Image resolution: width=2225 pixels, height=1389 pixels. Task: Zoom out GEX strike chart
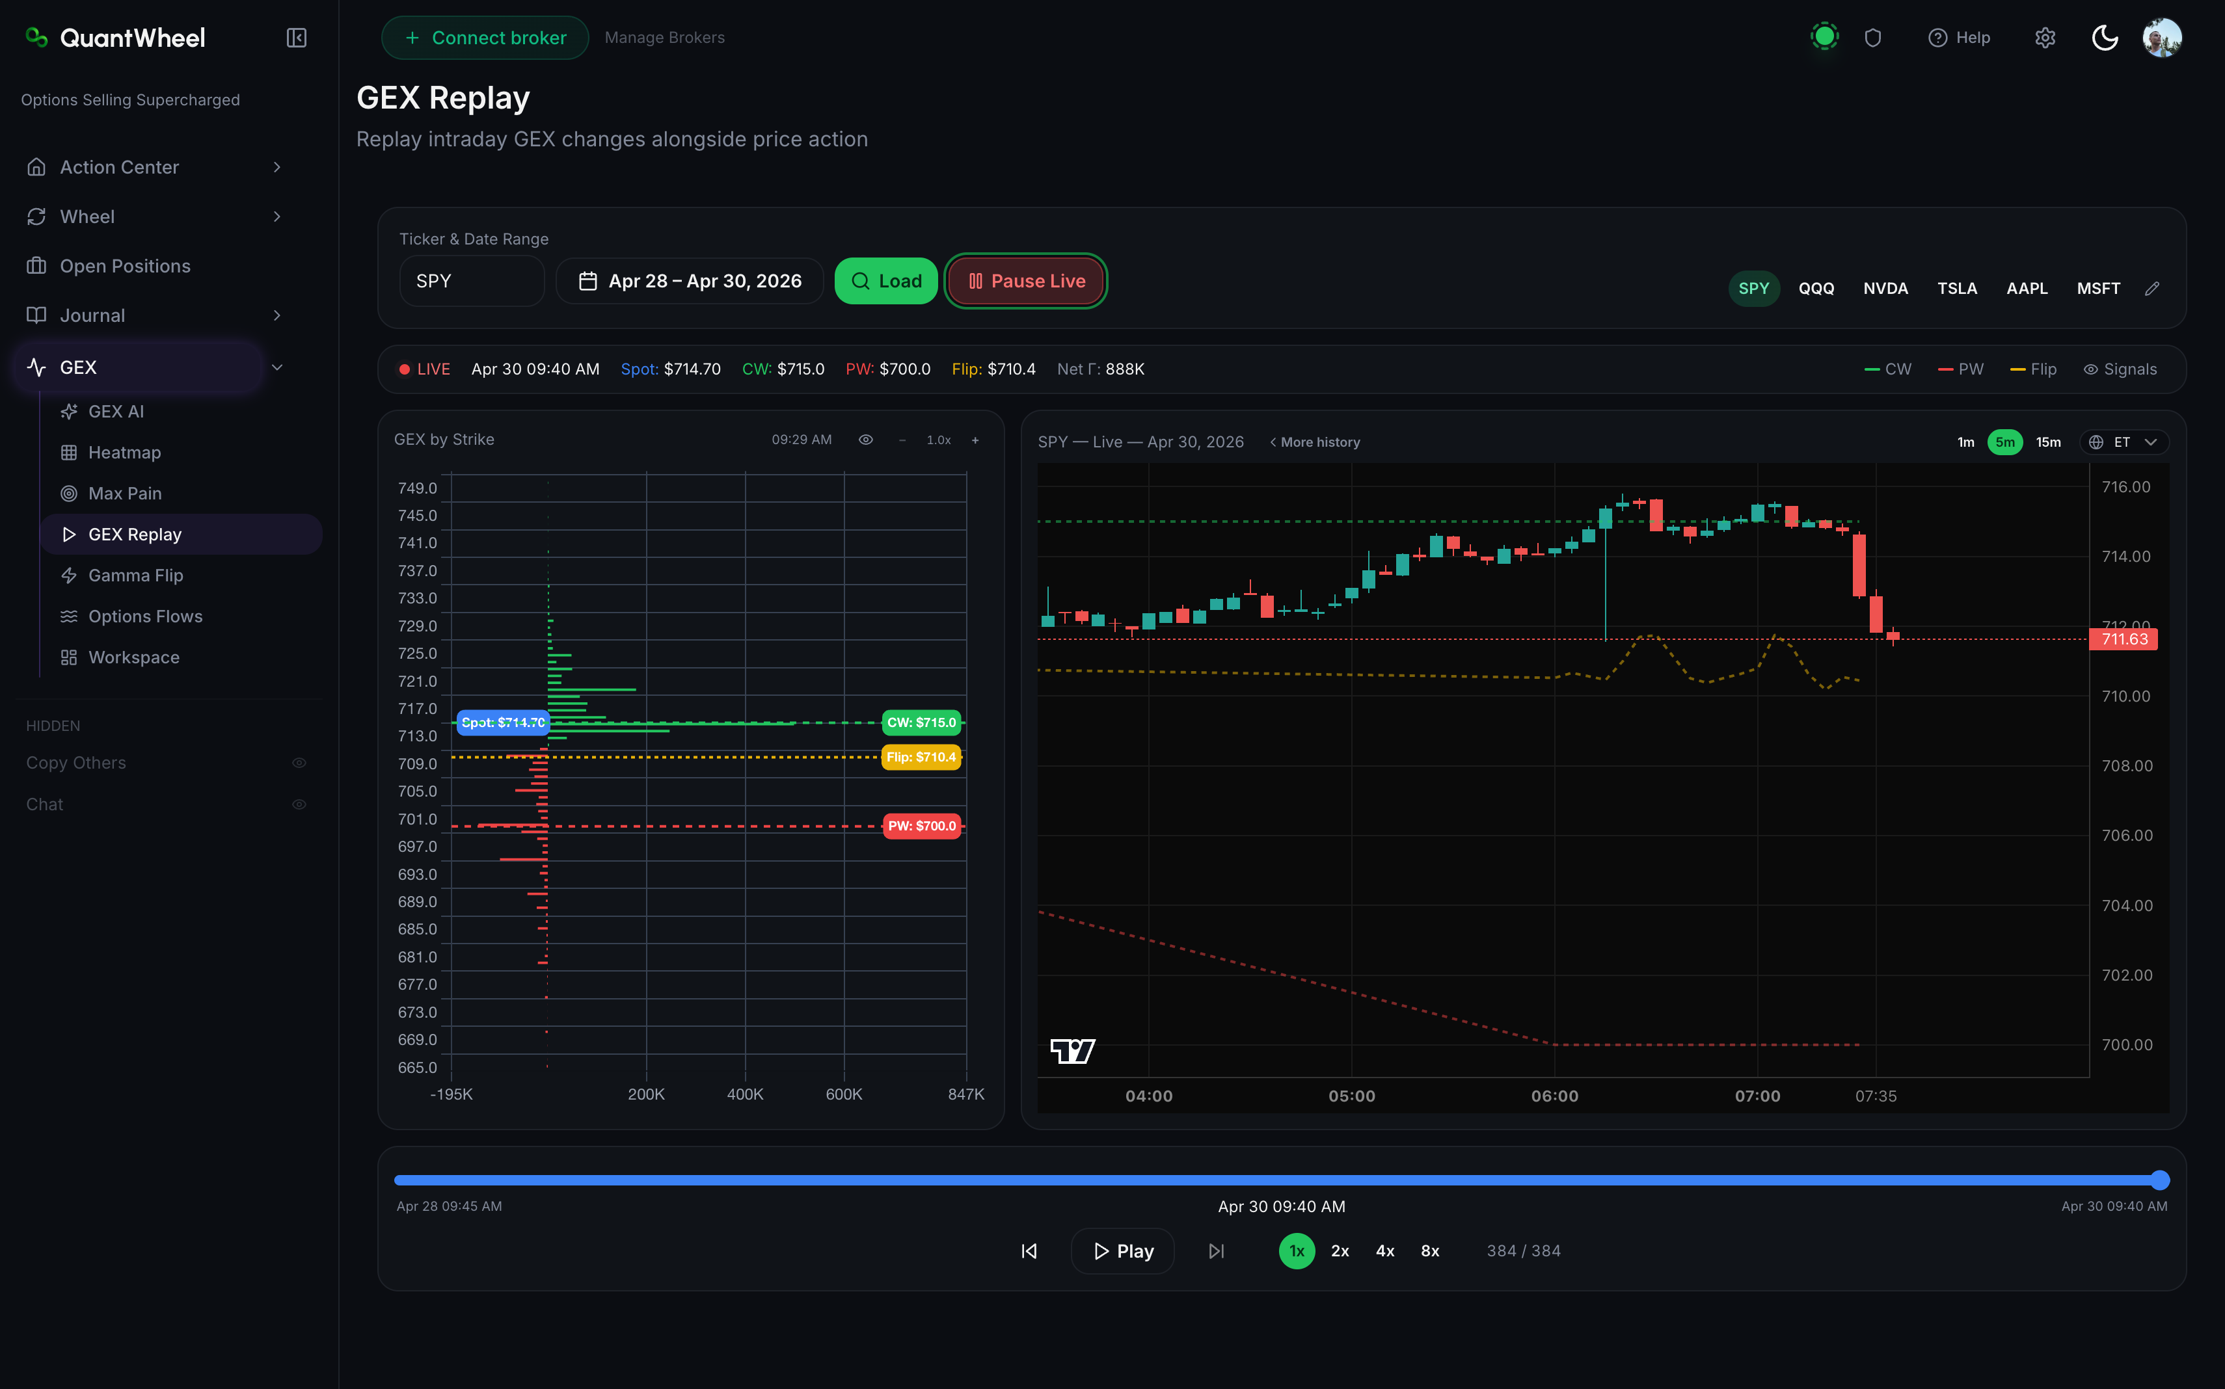coord(902,440)
